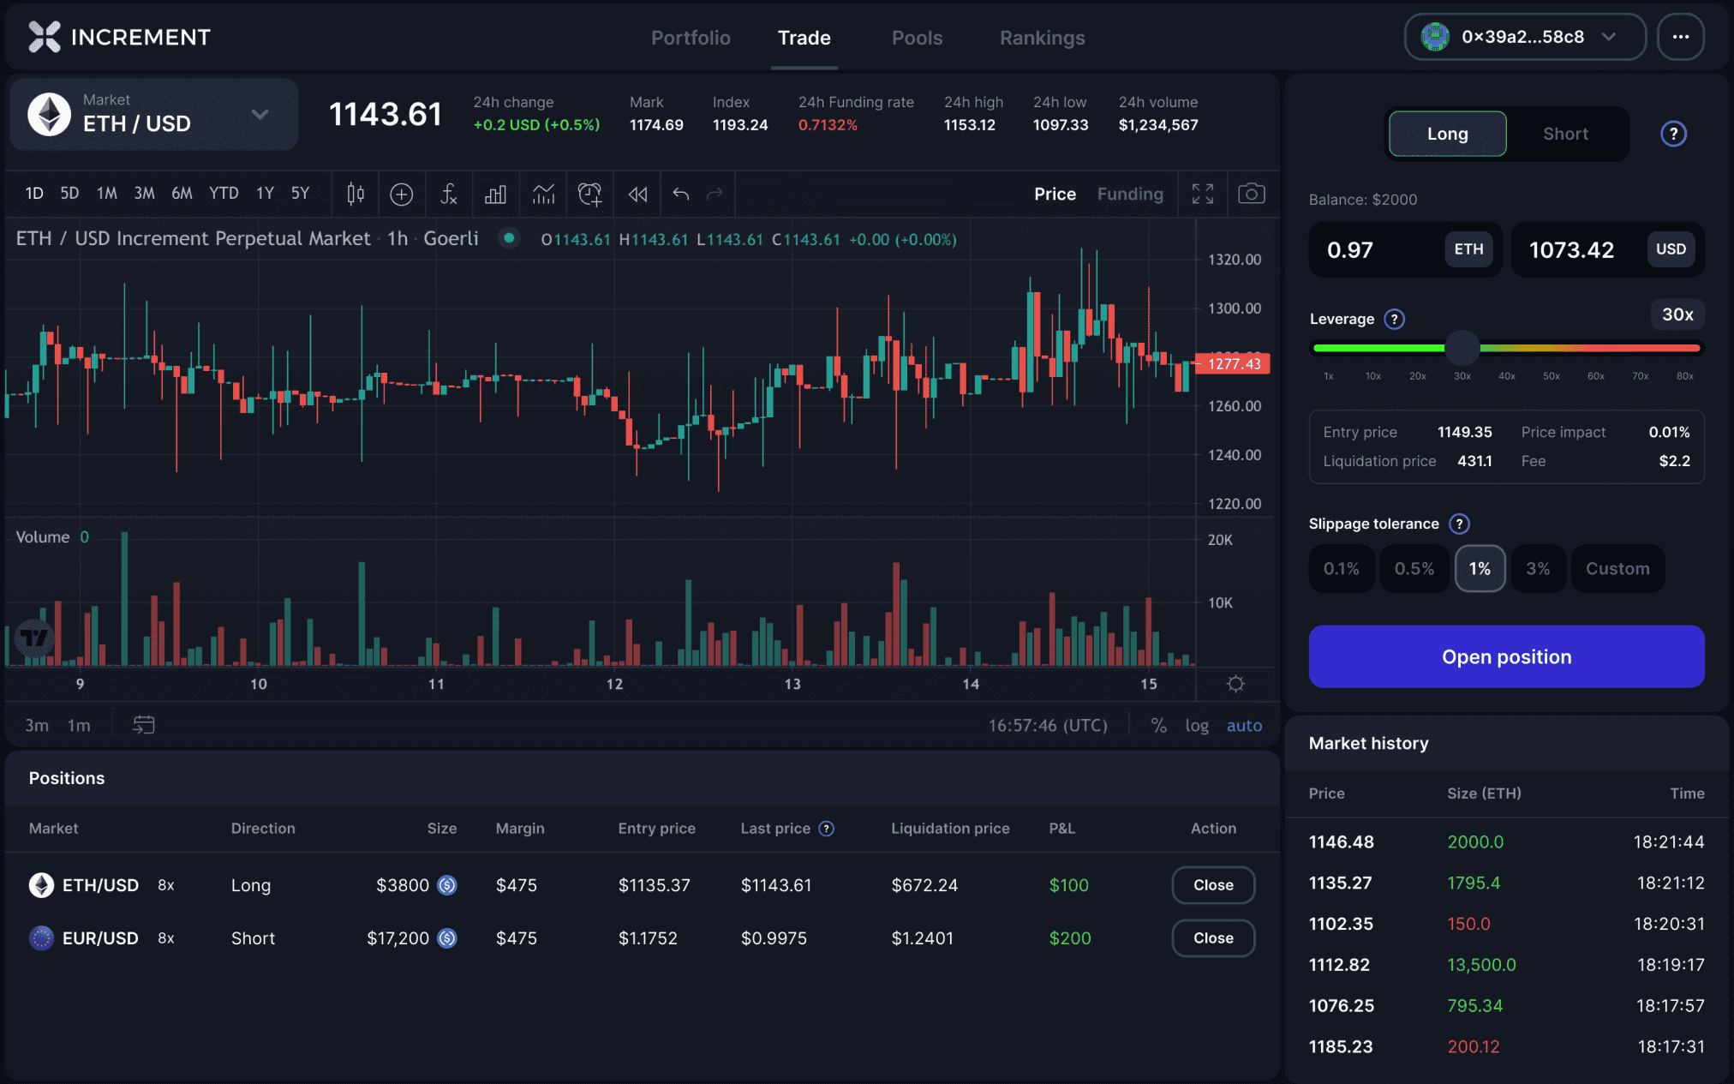Select the 6M time range
Viewport: 1734px width, 1084px height.
(x=182, y=194)
